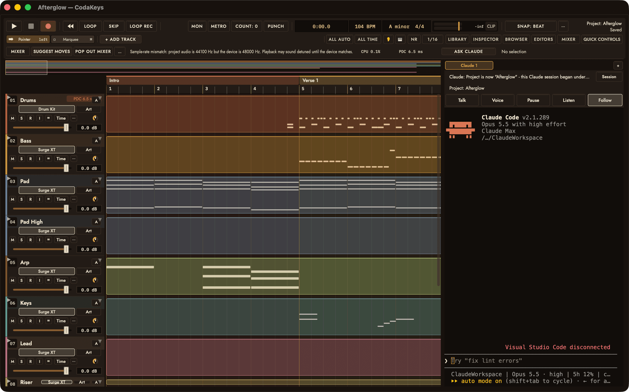Start playback with the Play button
Viewport: 629px width, 392px height.
14,26
